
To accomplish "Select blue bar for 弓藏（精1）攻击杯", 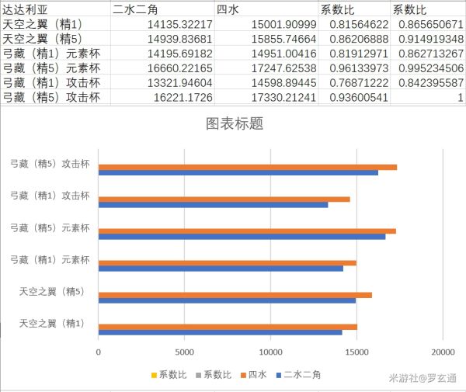I will (213, 205).
